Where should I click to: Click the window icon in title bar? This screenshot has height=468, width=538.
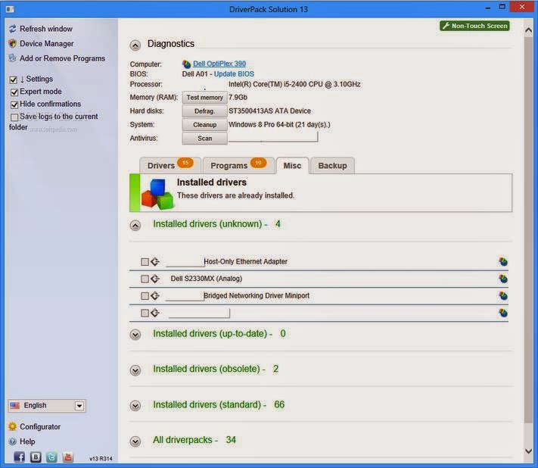(11, 9)
